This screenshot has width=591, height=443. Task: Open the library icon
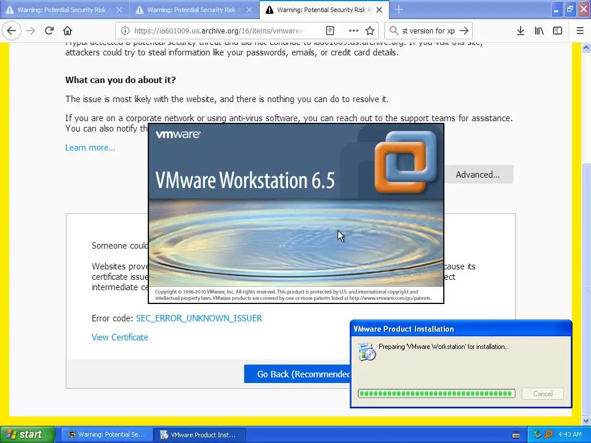pos(539,31)
